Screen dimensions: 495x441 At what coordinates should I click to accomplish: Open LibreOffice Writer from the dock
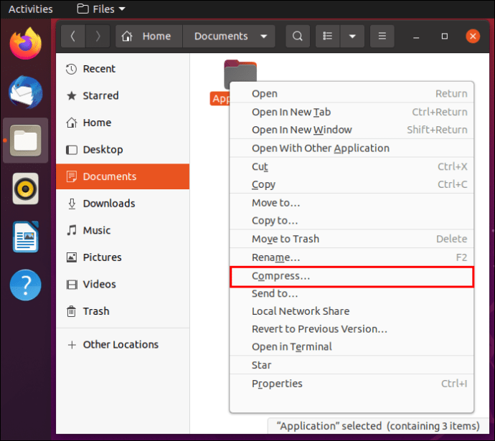tap(26, 237)
